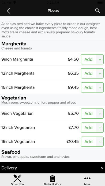105x186 pixels.
Task: Add 16inch Vegetarian to order
Action: 88,142
